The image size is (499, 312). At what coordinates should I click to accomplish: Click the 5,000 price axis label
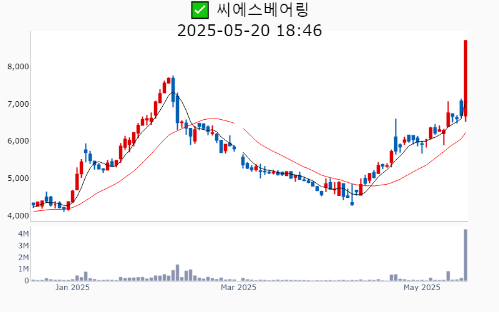pos(18,178)
